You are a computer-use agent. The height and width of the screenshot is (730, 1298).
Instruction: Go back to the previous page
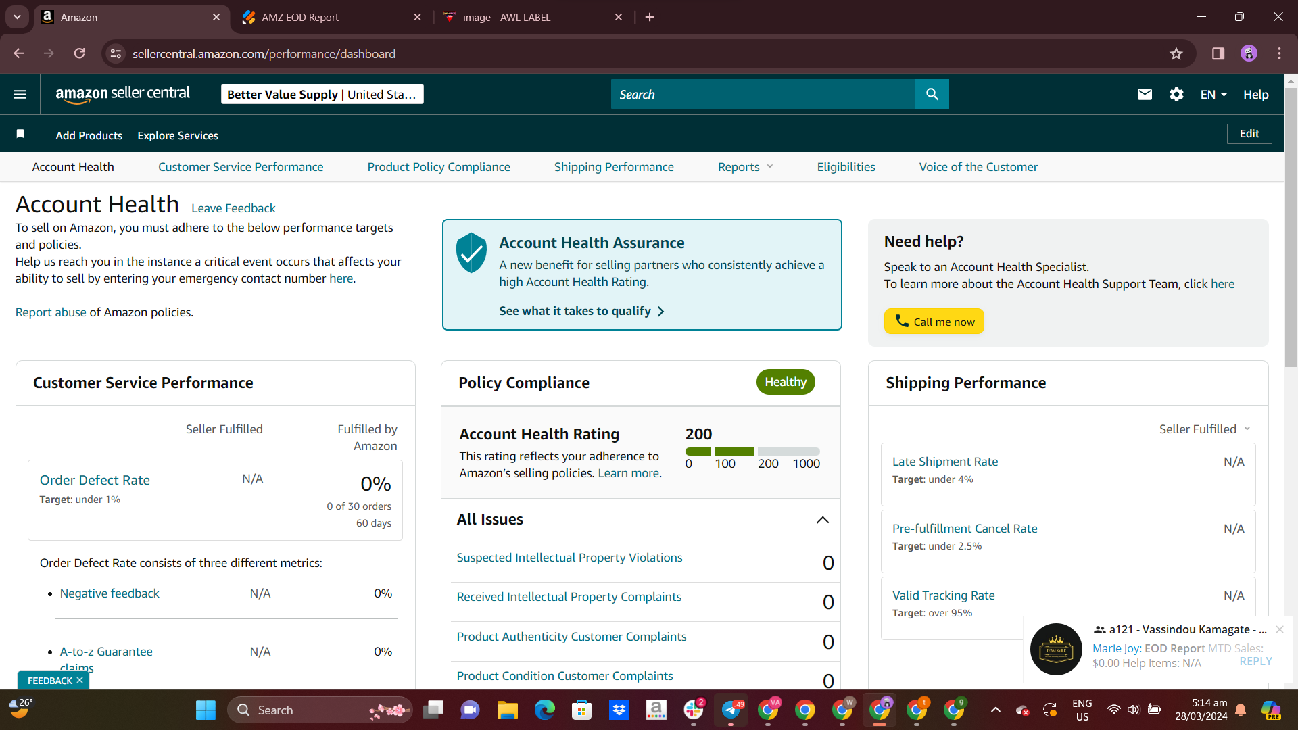(19, 53)
